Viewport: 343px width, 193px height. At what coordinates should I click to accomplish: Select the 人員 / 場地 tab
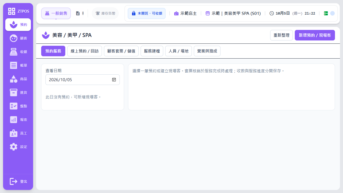click(x=179, y=51)
